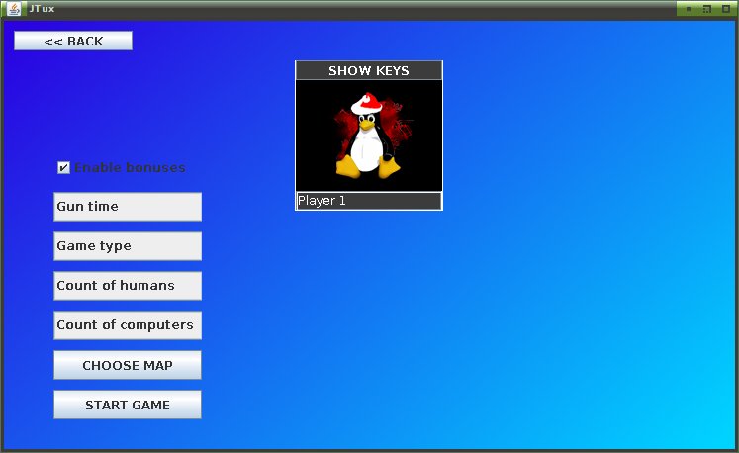Go back with the << BACK button

(x=73, y=41)
